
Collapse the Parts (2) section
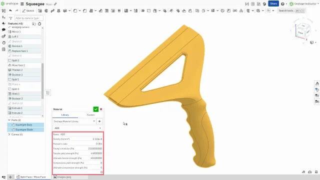(9, 120)
